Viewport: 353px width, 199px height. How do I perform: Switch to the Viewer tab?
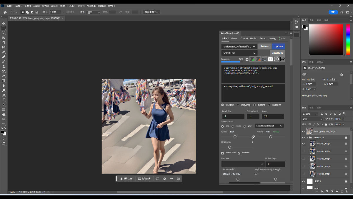point(234,39)
